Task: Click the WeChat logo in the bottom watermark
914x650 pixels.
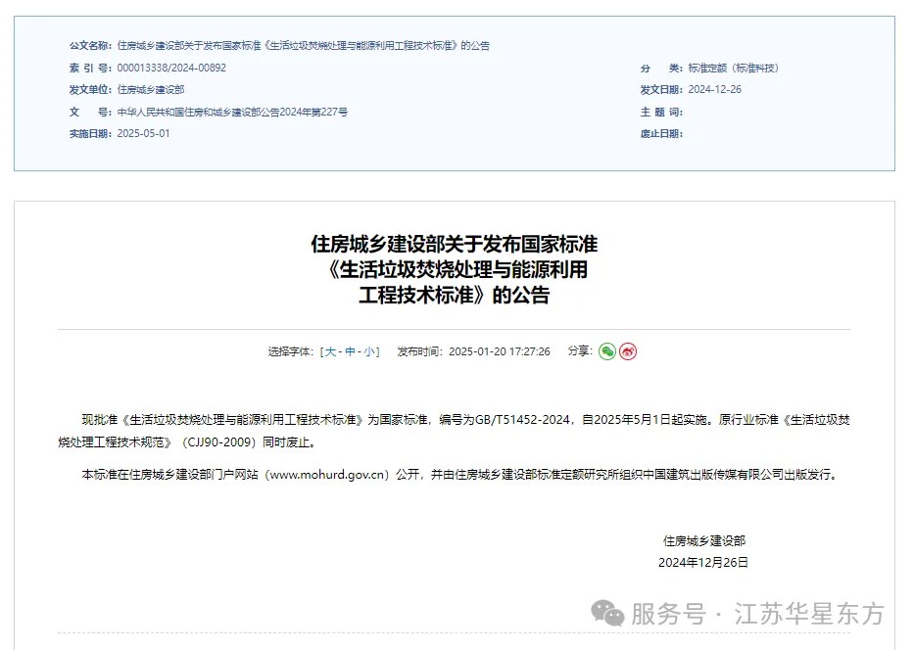Action: (607, 614)
